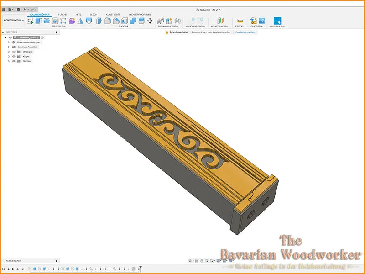Toggle visibility eye of Skizzen folder
The height and width of the screenshot is (274, 365).
14,61
